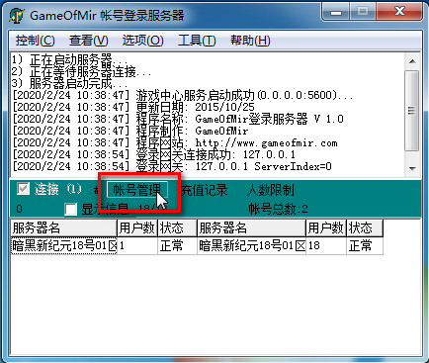Open 人数限制 user limit setting
This screenshot has width=429, height=363.
(271, 190)
